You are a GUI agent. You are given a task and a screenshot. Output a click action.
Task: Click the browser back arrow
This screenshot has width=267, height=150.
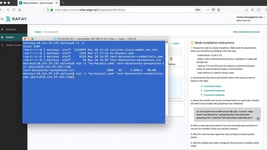[x=1, y=10]
